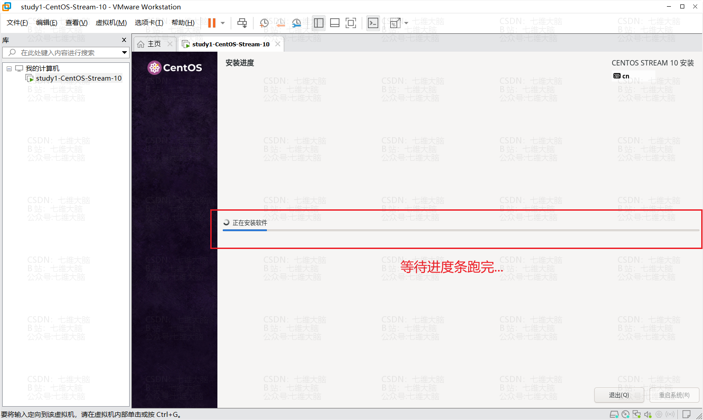This screenshot has width=703, height=420.
Task: Click the disabled camera status icon
Action: 659,415
